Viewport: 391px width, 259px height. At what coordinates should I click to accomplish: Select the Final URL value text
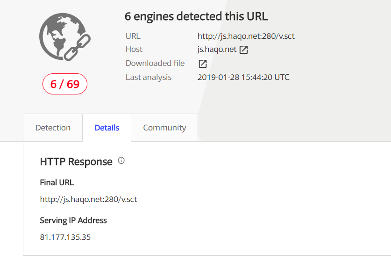pyautogui.click(x=88, y=199)
